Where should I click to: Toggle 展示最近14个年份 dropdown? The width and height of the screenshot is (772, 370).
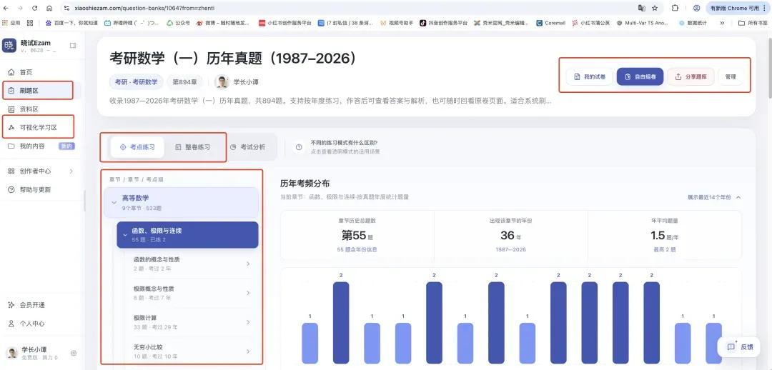714,197
